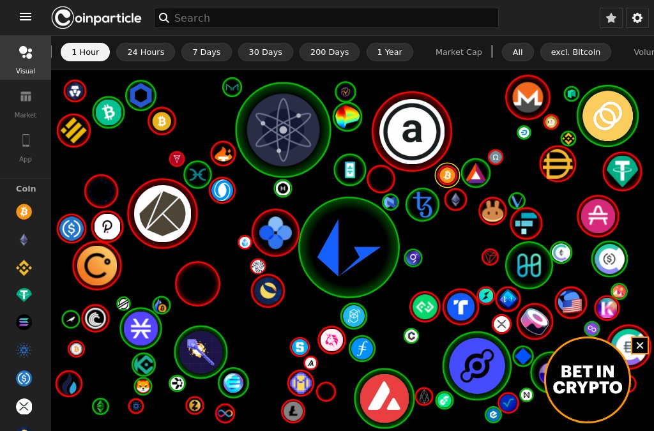Switch to the Market view
This screenshot has height=431, width=654.
[x=26, y=104]
